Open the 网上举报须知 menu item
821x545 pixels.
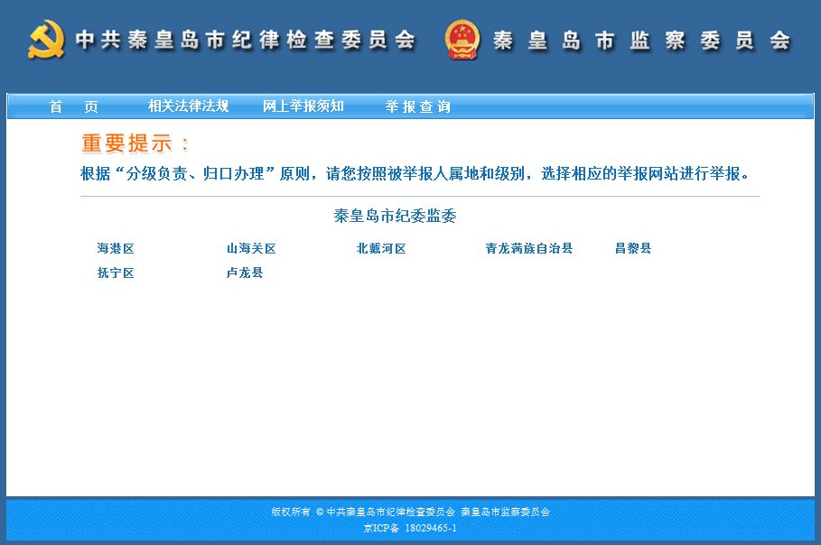(303, 105)
